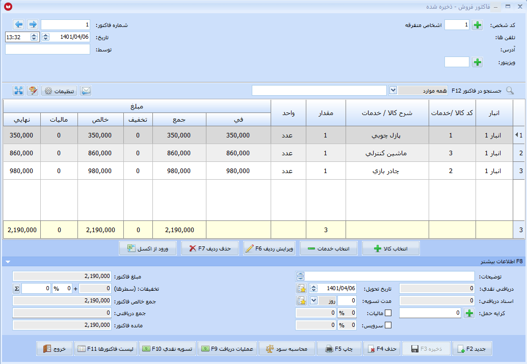527x364 pixels.
Task: Click the في price column header
Action: coord(239,120)
